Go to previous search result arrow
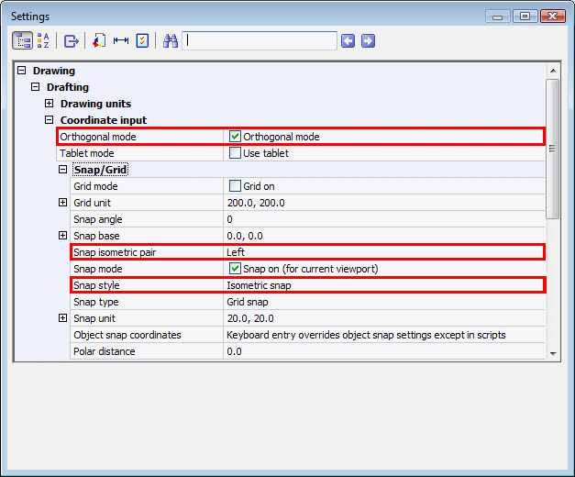Image resolution: width=575 pixels, height=477 pixels. (x=348, y=40)
